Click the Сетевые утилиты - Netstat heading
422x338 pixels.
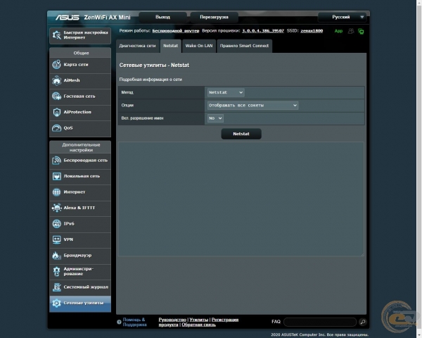pos(154,65)
